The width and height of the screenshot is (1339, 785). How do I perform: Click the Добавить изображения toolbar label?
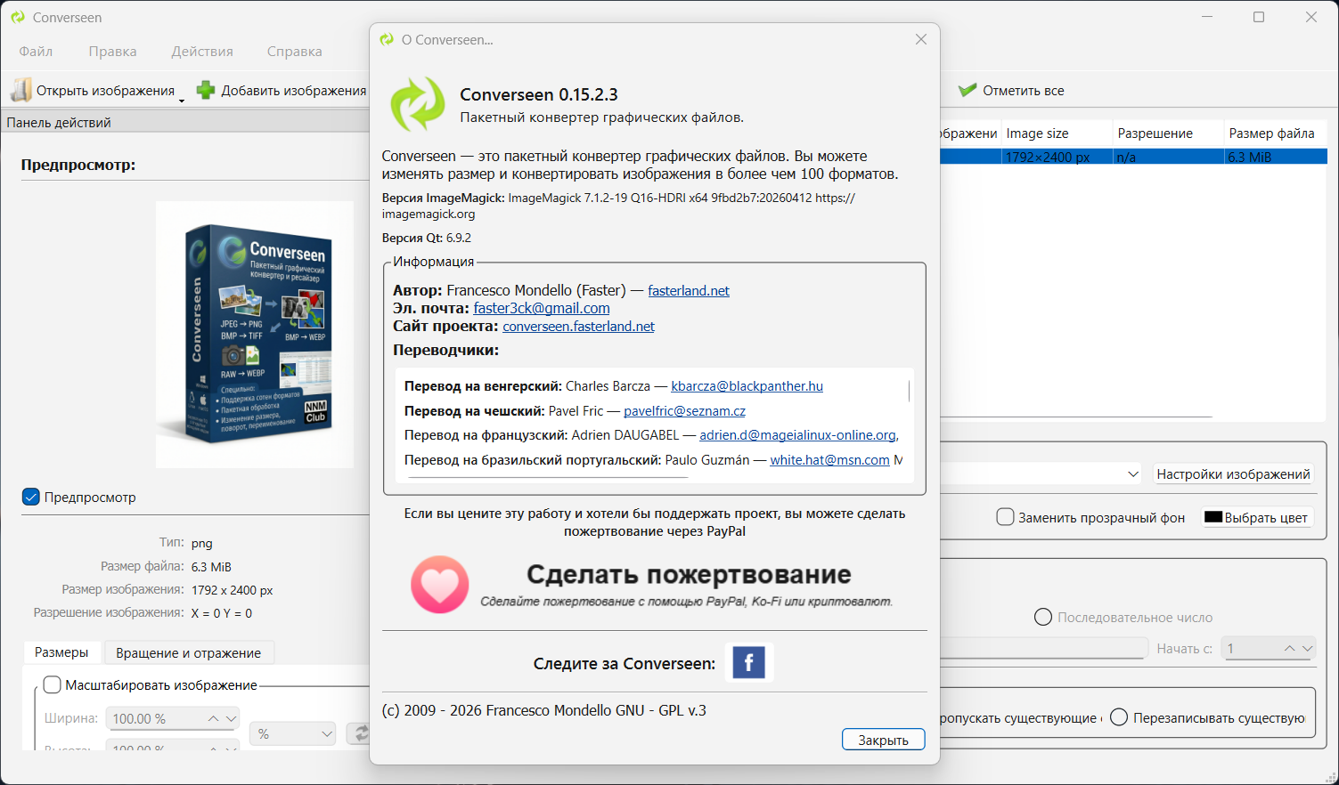coord(294,90)
